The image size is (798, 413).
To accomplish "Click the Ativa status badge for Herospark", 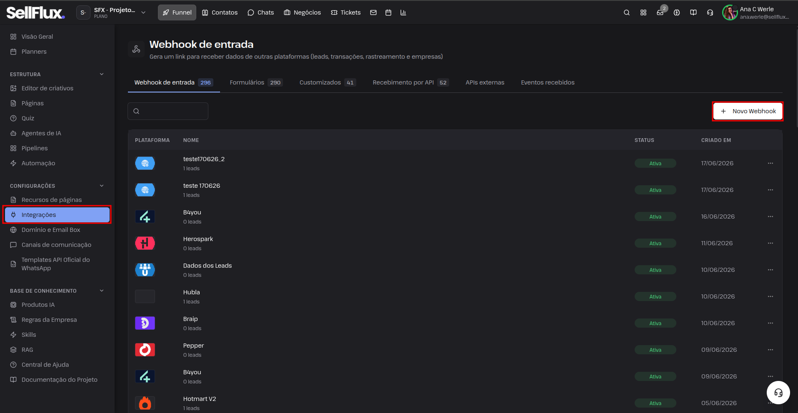I will pos(655,243).
